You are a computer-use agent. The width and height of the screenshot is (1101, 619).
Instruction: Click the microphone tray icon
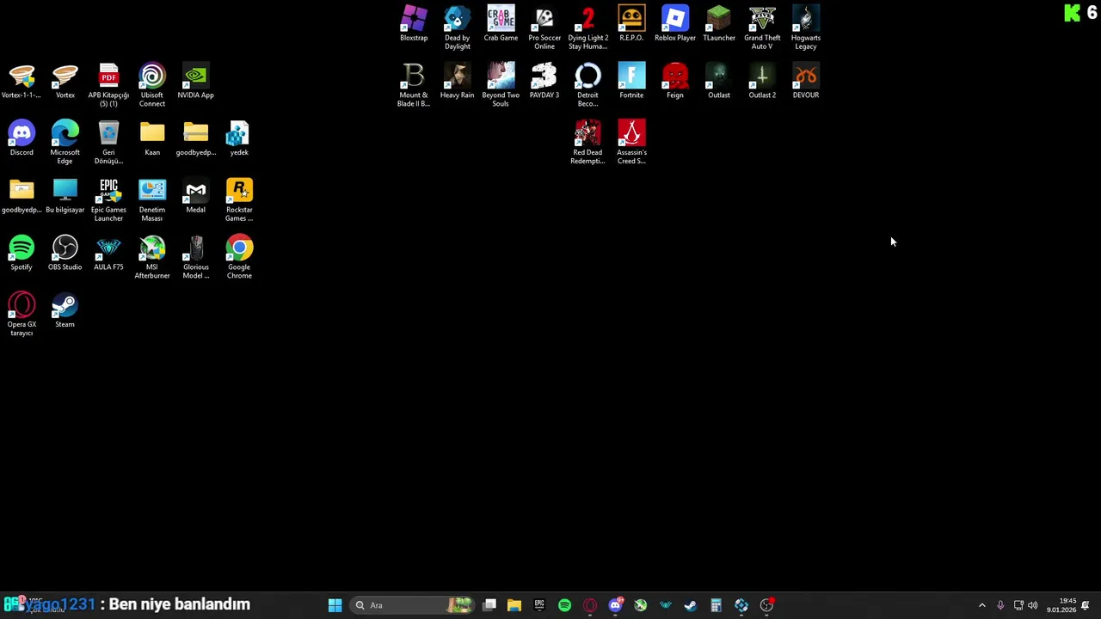click(1000, 605)
